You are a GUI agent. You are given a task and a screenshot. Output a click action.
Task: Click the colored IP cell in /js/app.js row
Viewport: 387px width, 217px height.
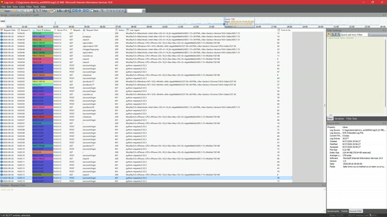(x=42, y=37)
